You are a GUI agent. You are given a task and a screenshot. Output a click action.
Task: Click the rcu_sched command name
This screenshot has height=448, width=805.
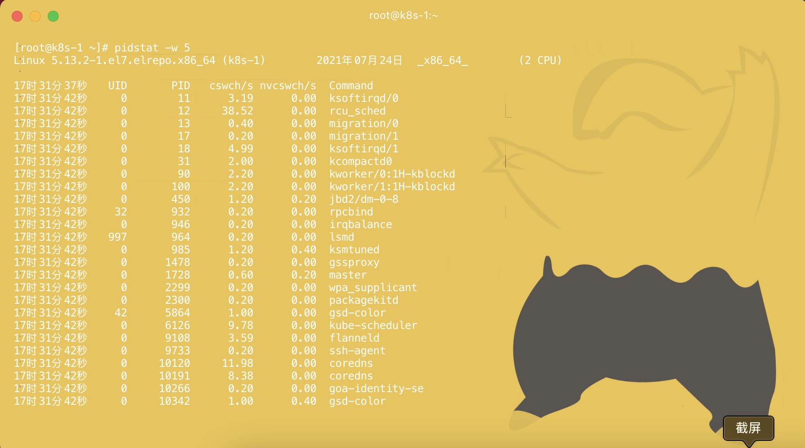tap(357, 111)
